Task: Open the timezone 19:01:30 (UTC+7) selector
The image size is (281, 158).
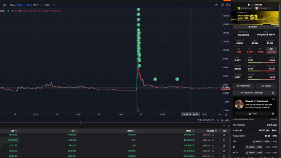Action: [x=205, y=120]
